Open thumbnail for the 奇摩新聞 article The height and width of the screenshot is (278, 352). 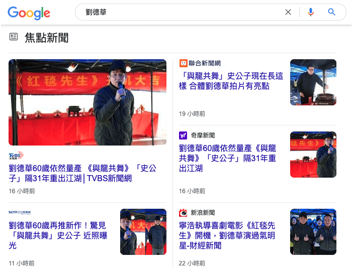(x=313, y=155)
